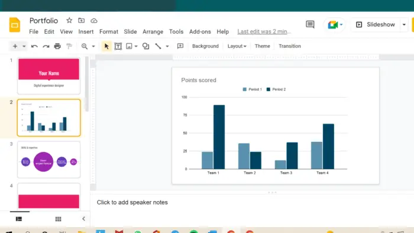Viewport: 414px width, 233px height.
Task: Select slide 3 skills thumbnail
Action: click(x=49, y=160)
